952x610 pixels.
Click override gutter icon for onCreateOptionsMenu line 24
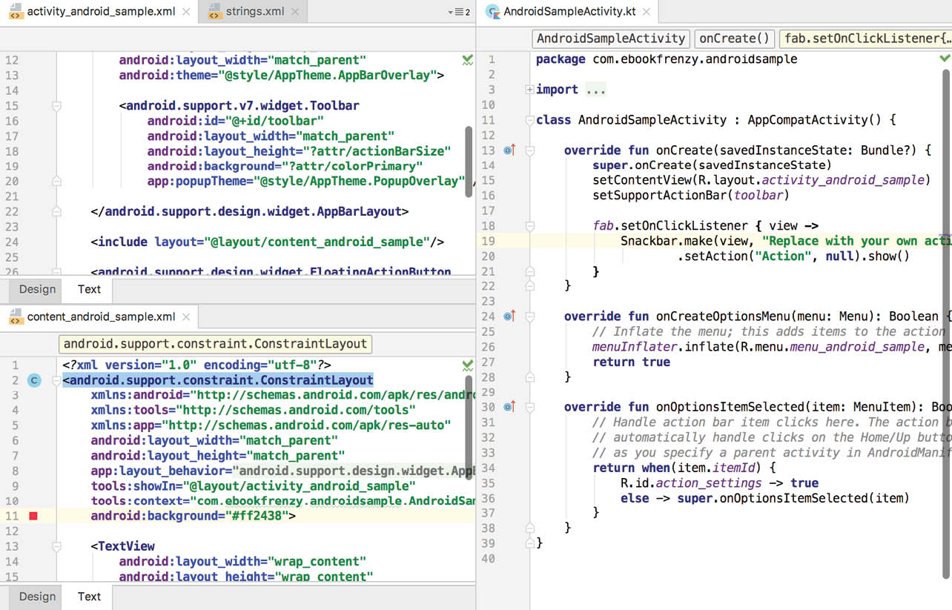click(x=509, y=316)
